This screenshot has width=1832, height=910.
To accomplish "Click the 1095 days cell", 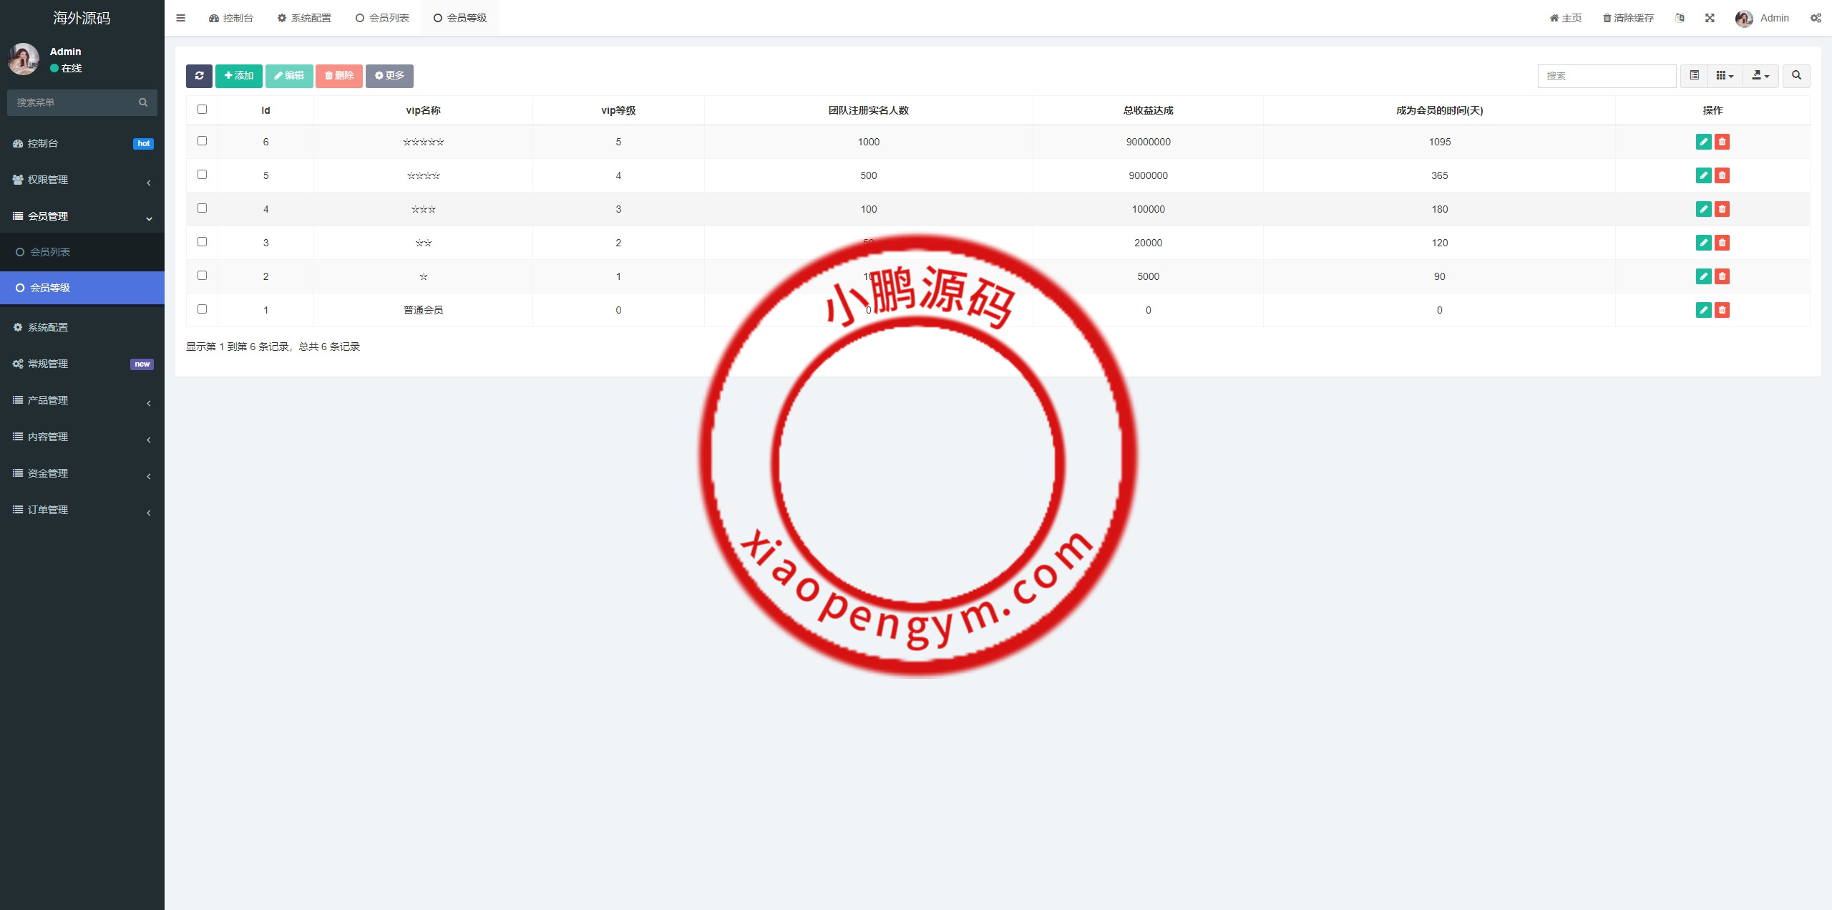I will click(1440, 142).
